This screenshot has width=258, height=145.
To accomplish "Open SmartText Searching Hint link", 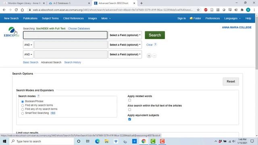I will click(53, 113).
